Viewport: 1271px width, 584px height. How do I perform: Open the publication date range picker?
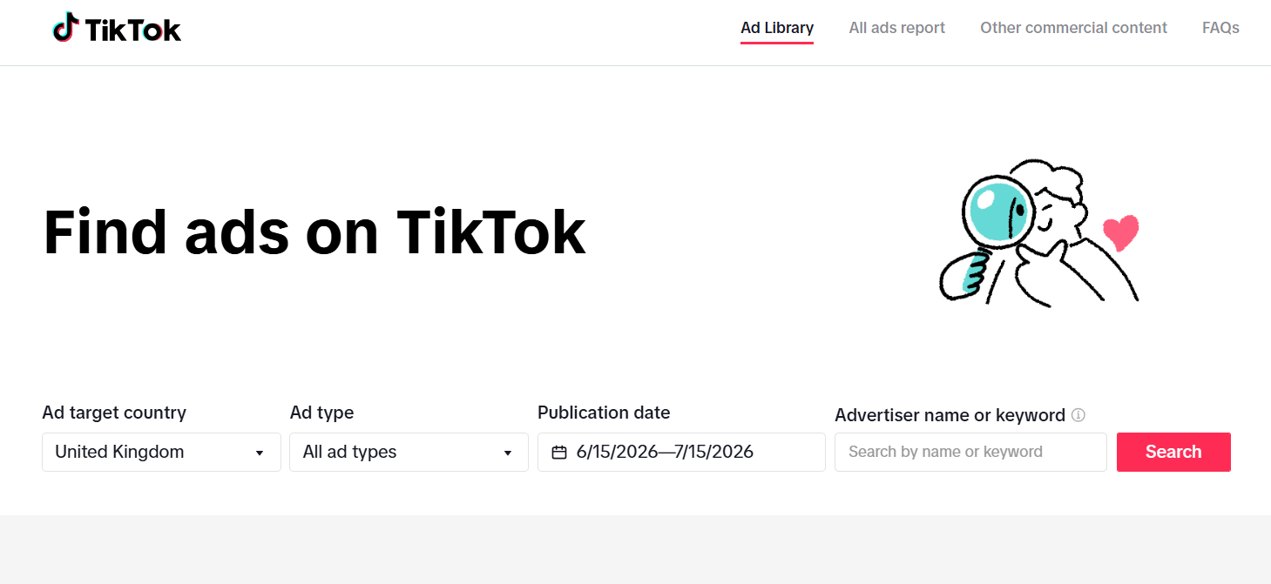point(681,452)
